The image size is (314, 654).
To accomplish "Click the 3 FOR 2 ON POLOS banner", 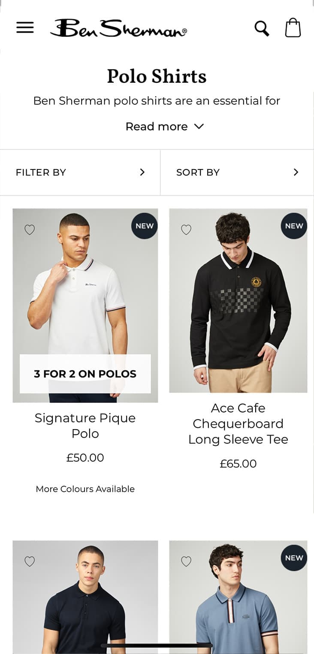I will point(85,374).
